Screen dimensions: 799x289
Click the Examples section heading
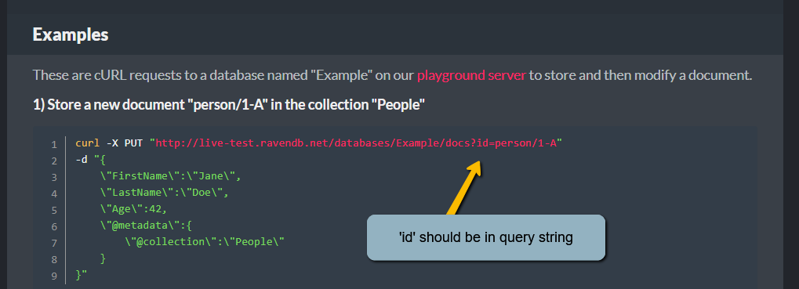[71, 34]
